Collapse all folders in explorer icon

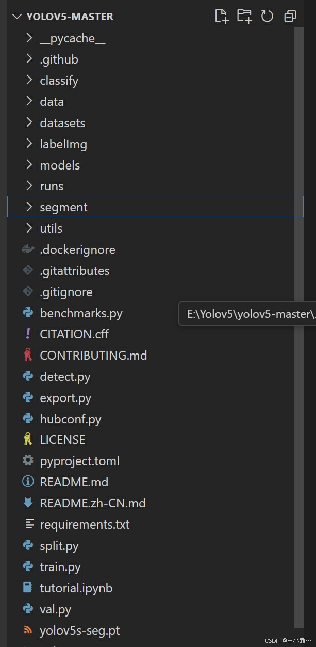pyautogui.click(x=290, y=17)
